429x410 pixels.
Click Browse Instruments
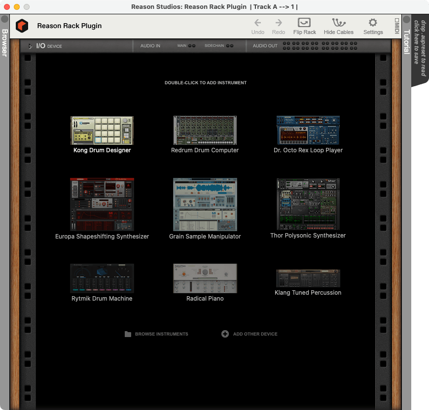(161, 334)
